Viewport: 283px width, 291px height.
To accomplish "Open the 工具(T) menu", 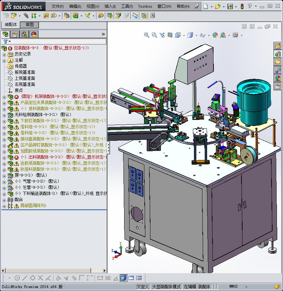I will pos(127,6).
